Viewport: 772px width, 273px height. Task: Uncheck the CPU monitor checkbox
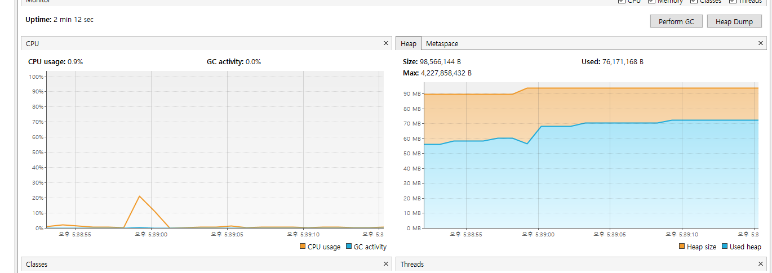click(622, 2)
